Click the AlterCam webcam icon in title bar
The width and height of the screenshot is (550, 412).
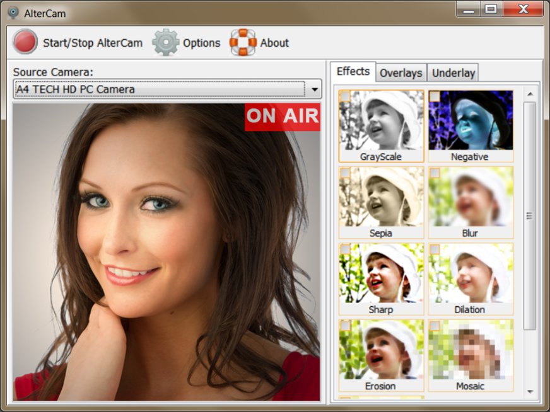pyautogui.click(x=13, y=13)
